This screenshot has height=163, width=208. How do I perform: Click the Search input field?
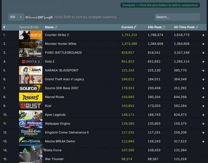pyautogui.click(x=177, y=17)
